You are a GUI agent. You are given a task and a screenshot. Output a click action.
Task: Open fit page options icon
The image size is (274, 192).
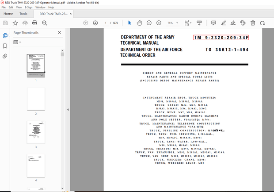(x=188, y=23)
